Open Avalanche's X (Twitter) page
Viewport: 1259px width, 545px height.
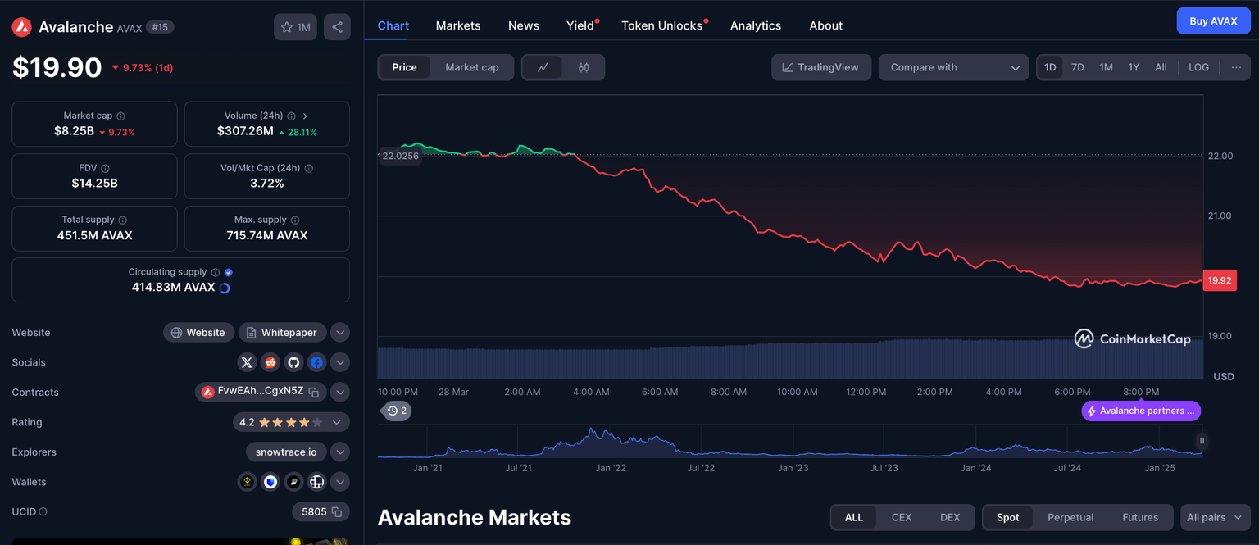pyautogui.click(x=247, y=362)
